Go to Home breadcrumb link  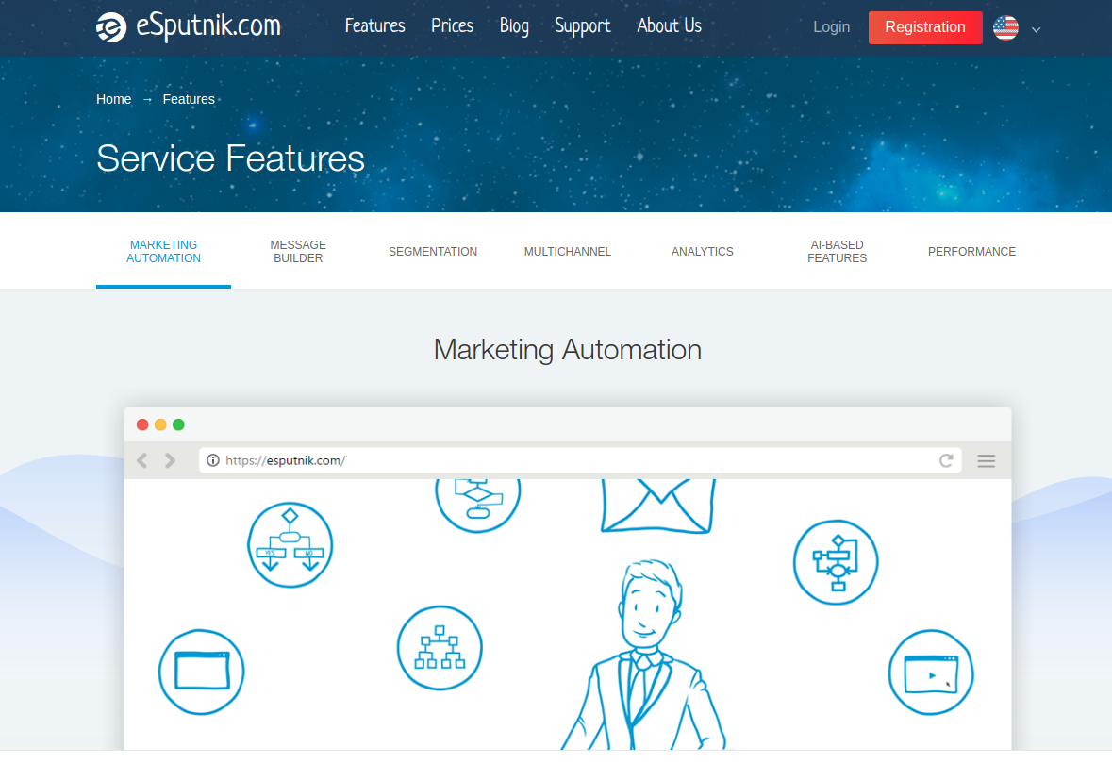click(x=113, y=99)
